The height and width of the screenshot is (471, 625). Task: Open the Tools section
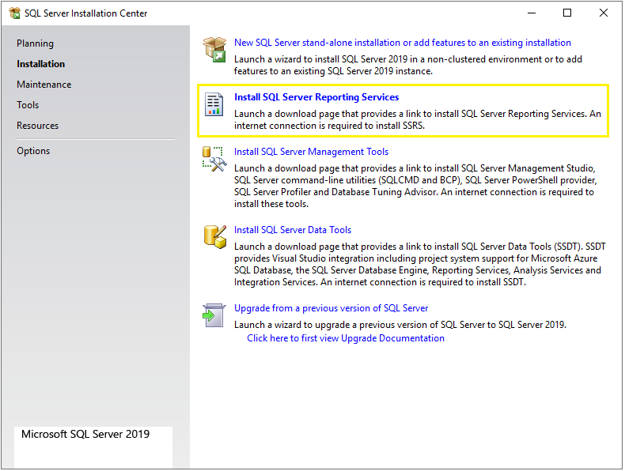[28, 105]
